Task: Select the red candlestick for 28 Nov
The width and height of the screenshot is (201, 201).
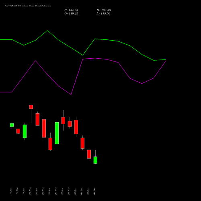Action: pyautogui.click(x=70, y=124)
